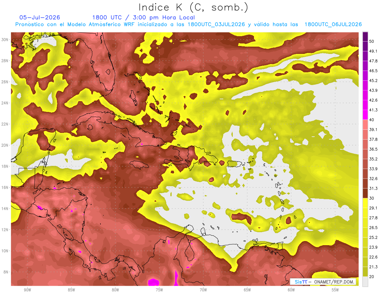380x294 pixels.
Task: Pick the color scale value '37.8'
Action: (x=373, y=139)
